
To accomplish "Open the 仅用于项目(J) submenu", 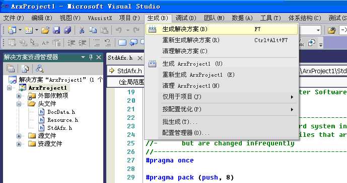I will [x=222, y=97].
